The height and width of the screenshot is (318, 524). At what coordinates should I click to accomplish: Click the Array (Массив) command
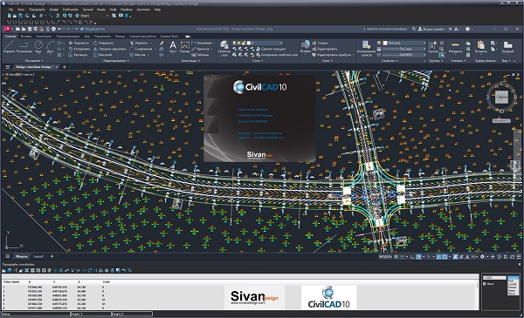(x=137, y=55)
